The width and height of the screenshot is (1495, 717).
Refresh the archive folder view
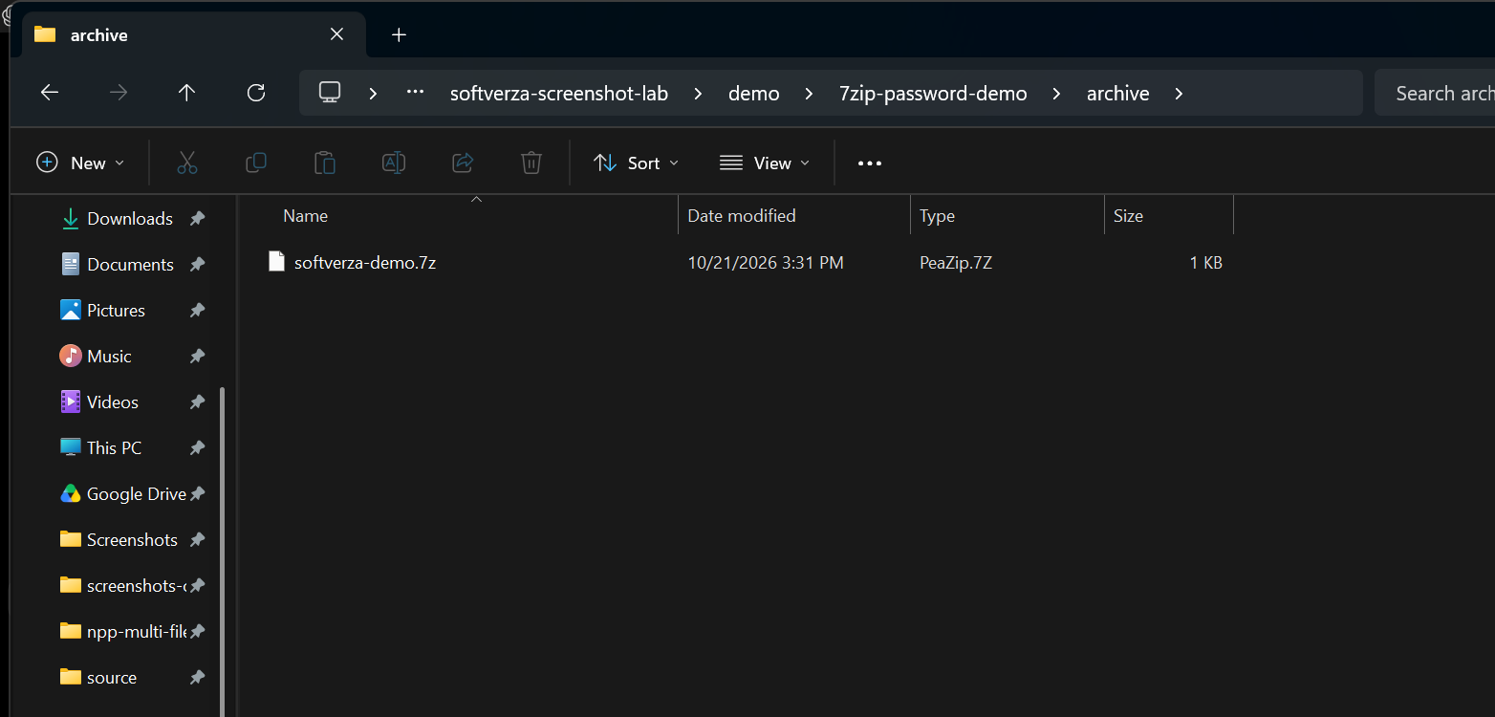click(x=255, y=93)
